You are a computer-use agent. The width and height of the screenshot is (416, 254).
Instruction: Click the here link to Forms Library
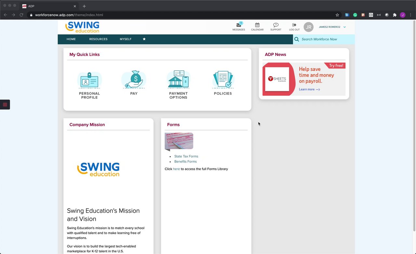tap(176, 169)
